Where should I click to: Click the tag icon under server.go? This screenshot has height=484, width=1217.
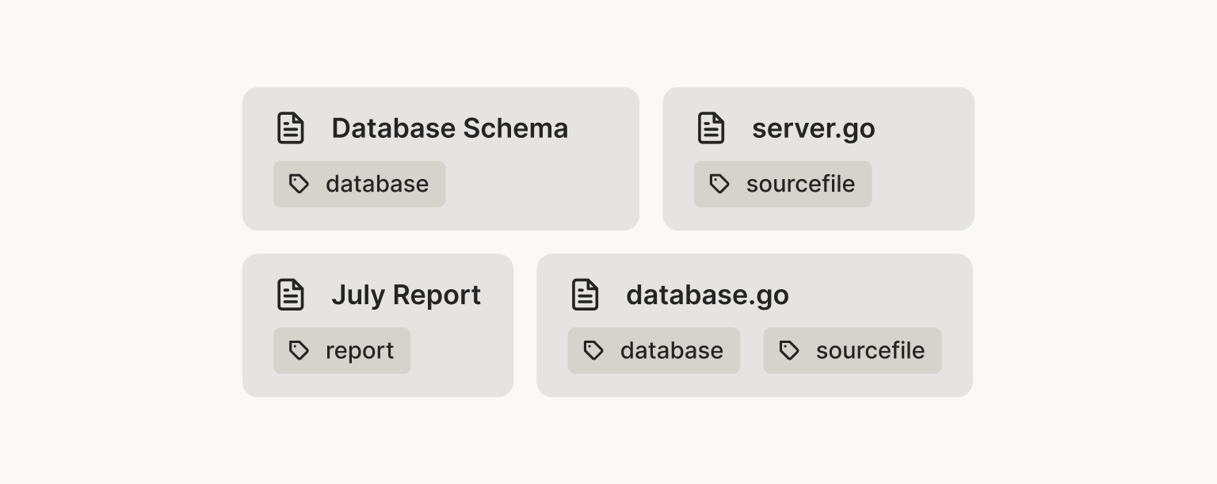pyautogui.click(x=719, y=184)
